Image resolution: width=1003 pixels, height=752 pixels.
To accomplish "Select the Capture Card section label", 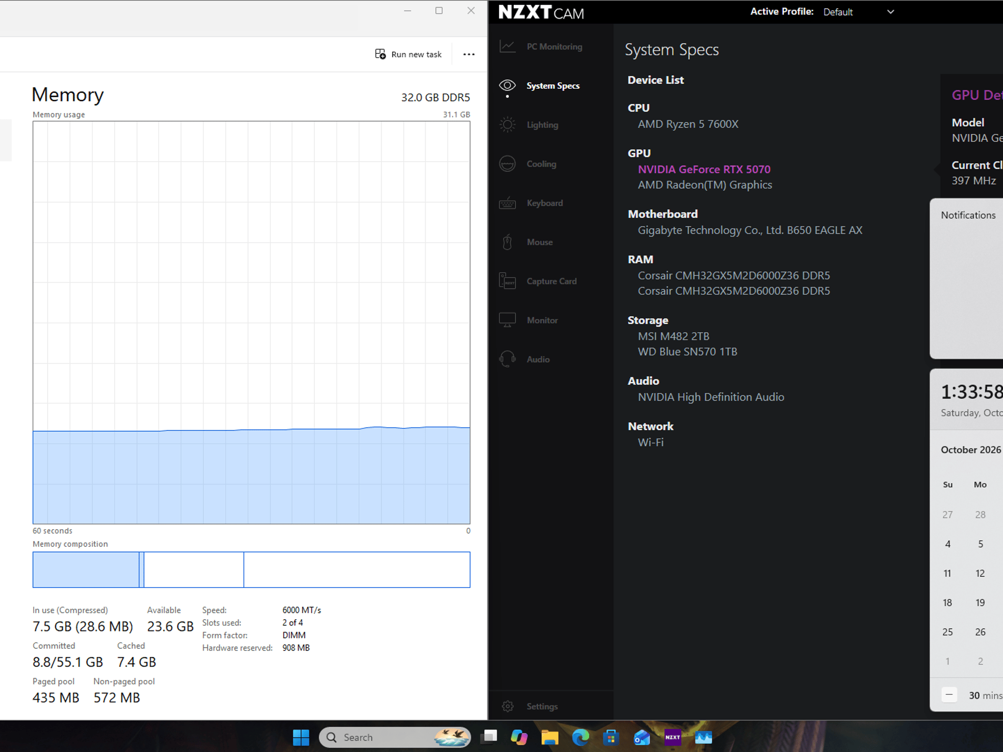I will tap(551, 281).
